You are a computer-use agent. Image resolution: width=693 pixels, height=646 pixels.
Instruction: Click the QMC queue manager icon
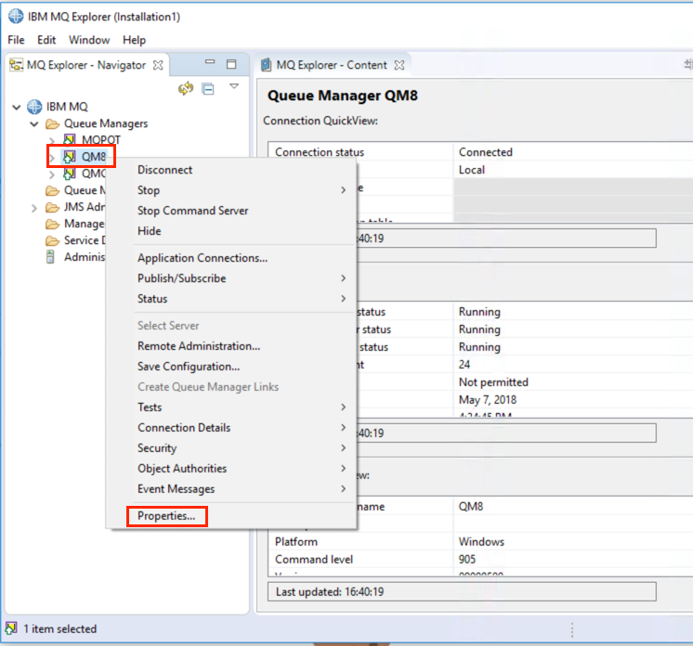[69, 174]
